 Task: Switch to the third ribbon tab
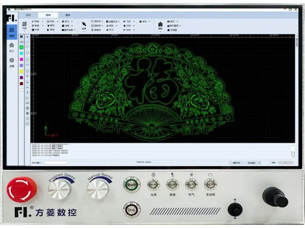point(68,15)
